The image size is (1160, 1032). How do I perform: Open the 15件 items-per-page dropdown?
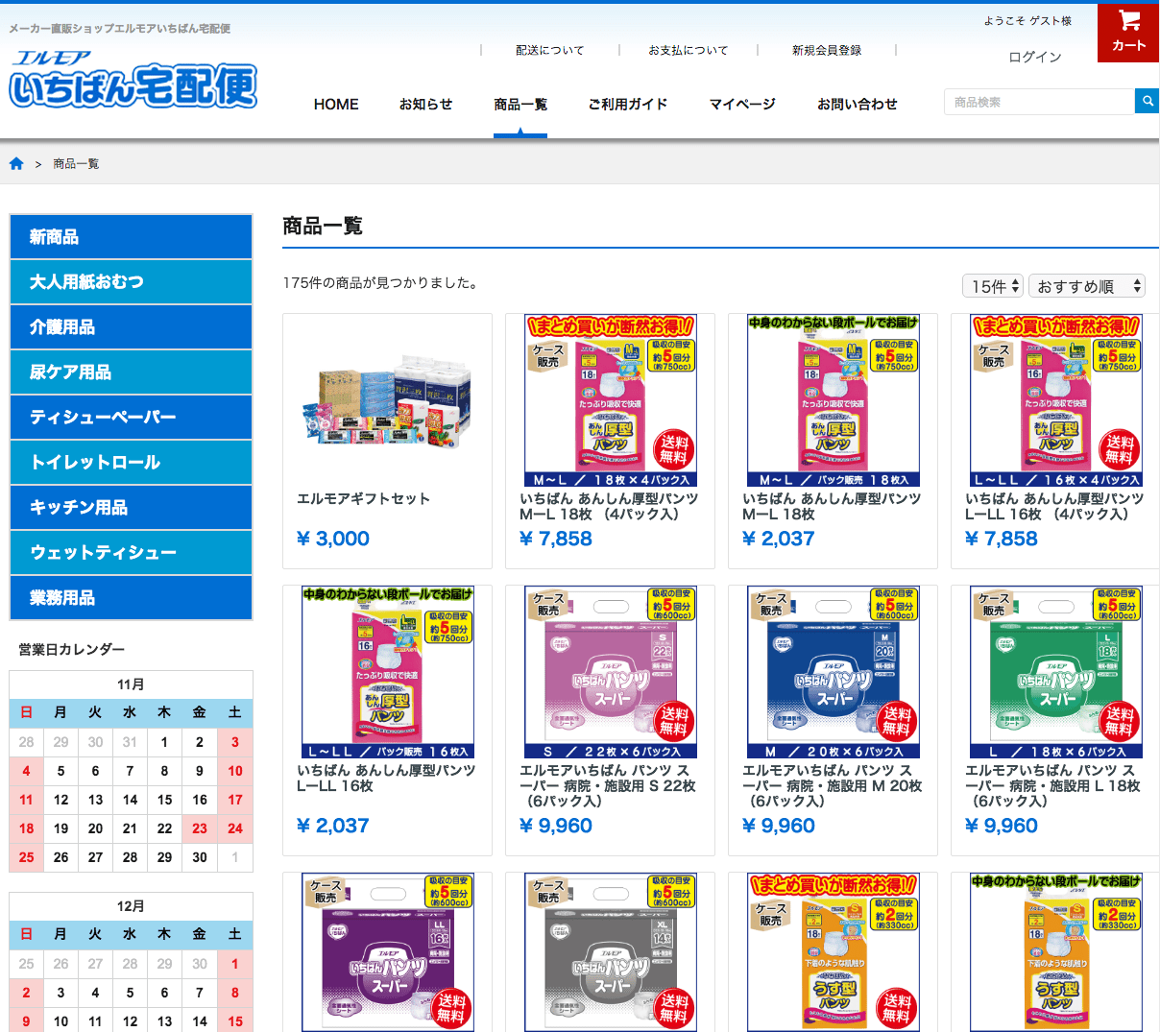pos(992,285)
